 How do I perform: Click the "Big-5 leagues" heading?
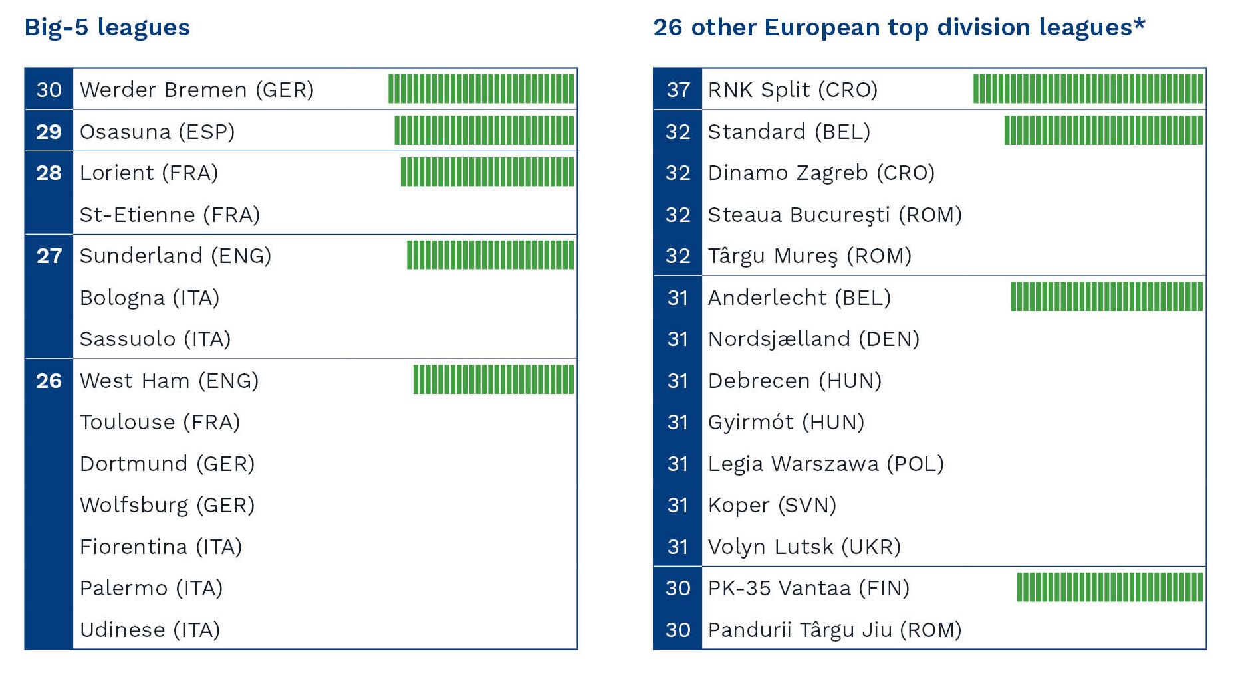[x=107, y=27]
